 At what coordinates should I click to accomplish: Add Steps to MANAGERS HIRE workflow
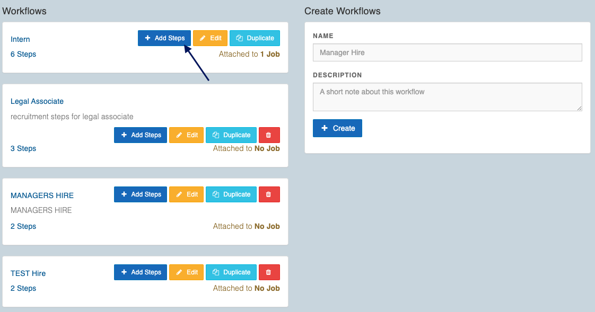point(141,194)
